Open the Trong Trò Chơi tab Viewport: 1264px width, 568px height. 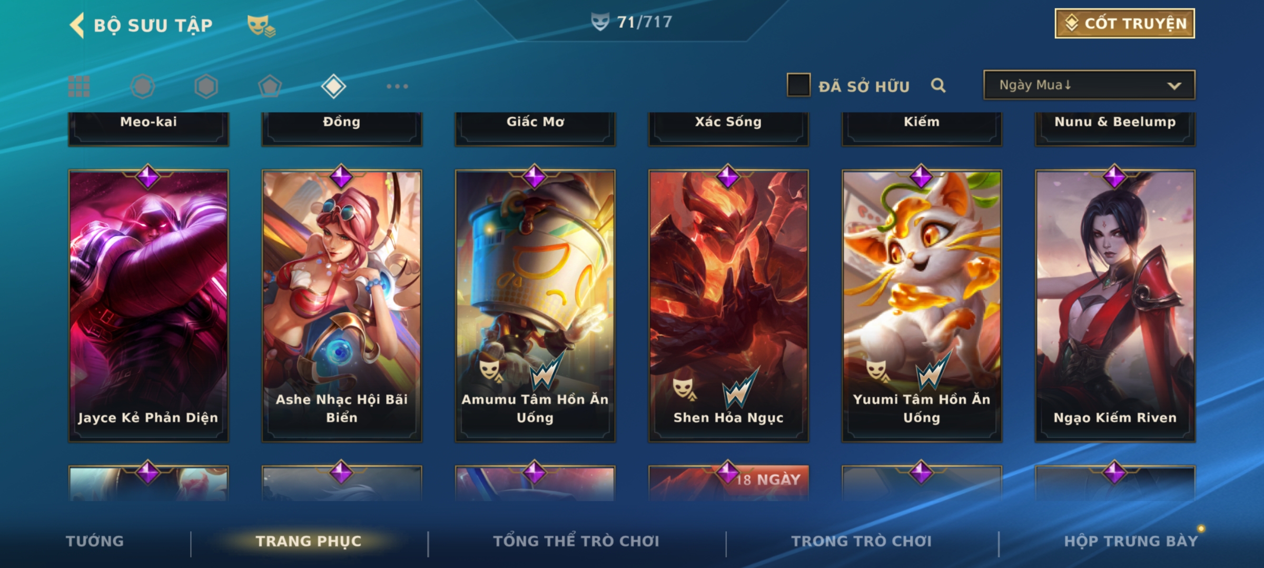pyautogui.click(x=862, y=541)
